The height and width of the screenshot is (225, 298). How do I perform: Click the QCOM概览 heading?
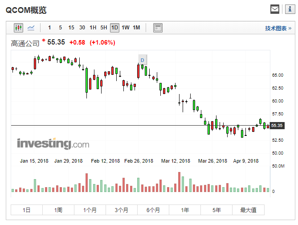26,10
